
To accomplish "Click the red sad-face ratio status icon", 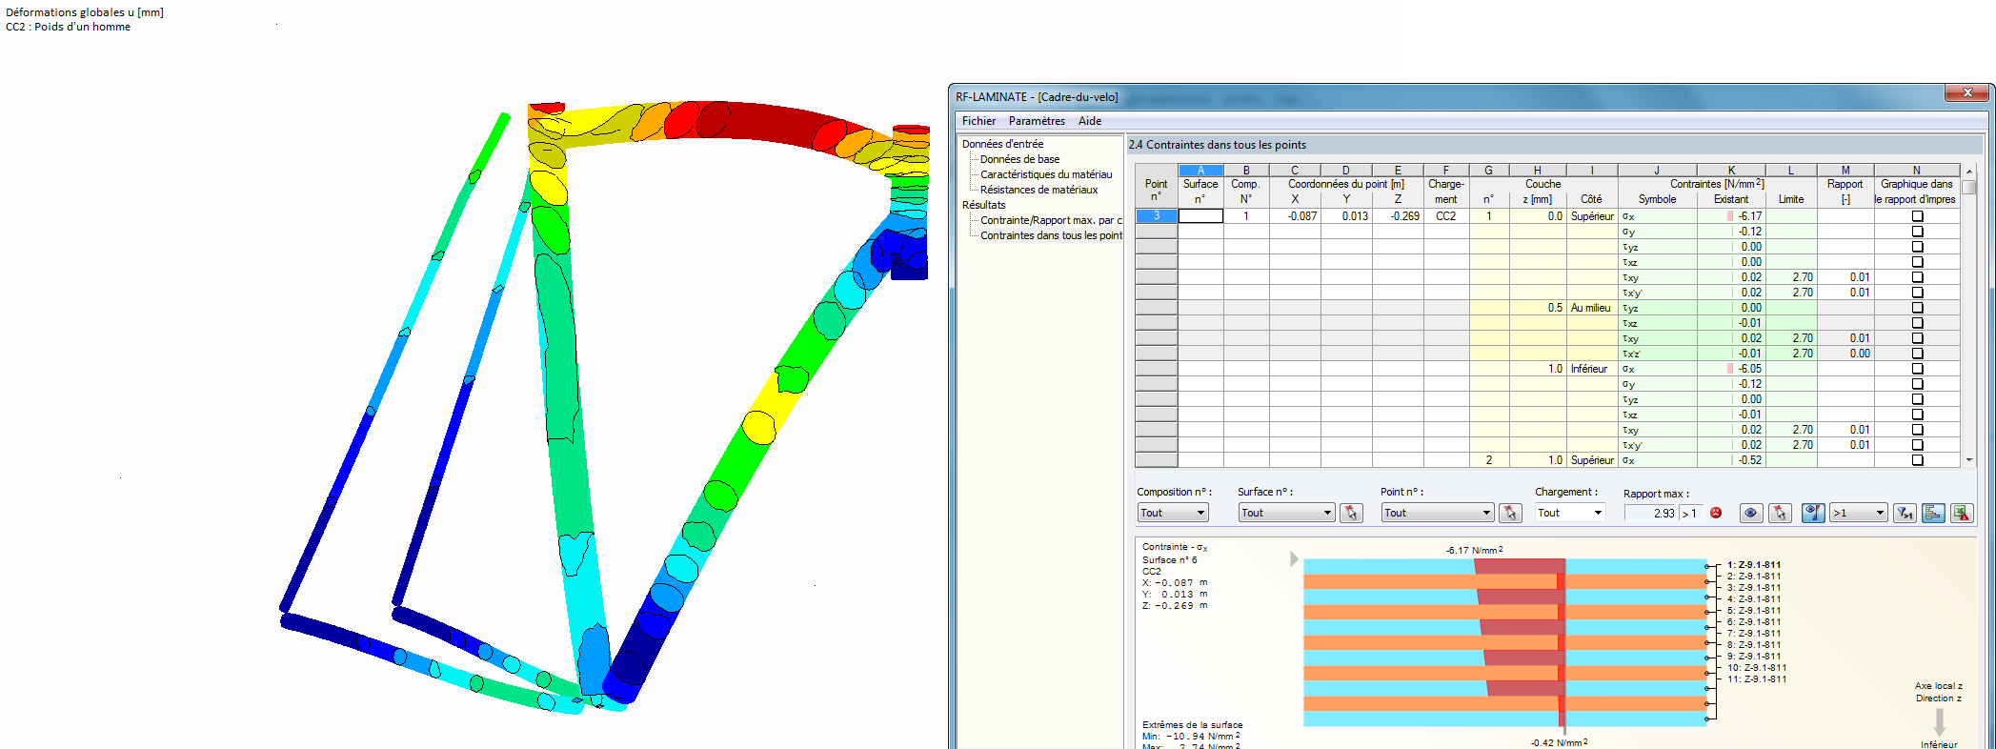I will coord(1716,513).
